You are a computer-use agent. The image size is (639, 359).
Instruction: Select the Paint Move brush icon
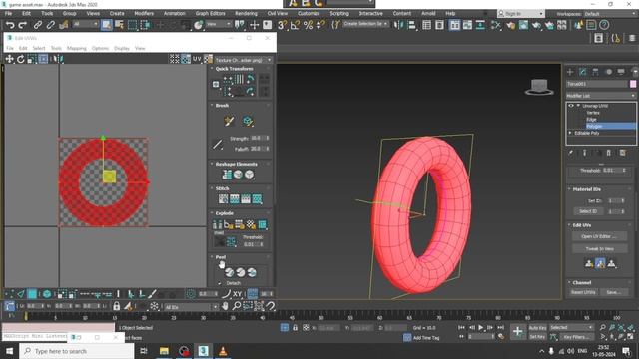(229, 121)
